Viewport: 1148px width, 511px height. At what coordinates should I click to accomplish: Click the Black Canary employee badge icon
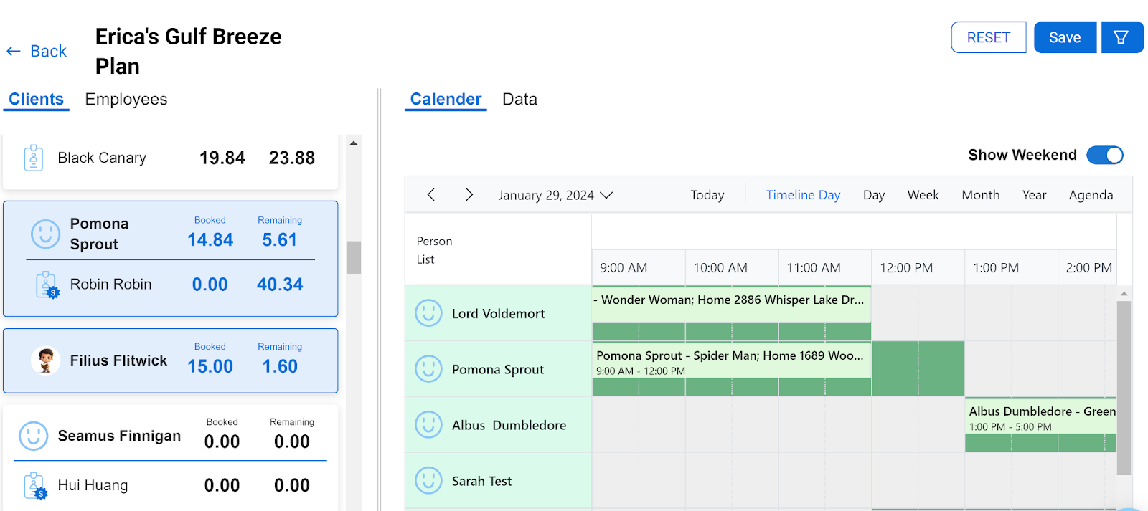(34, 158)
